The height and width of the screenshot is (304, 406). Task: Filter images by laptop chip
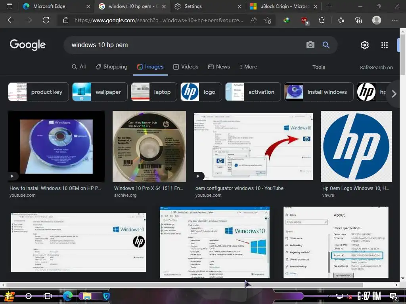154,92
